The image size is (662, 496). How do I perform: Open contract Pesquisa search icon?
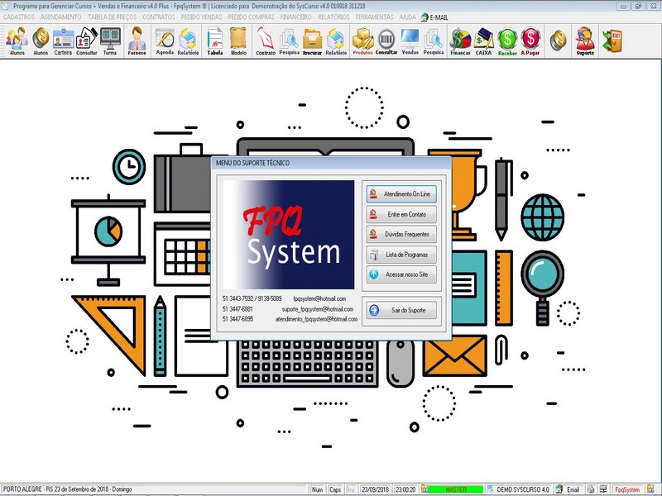(x=289, y=41)
